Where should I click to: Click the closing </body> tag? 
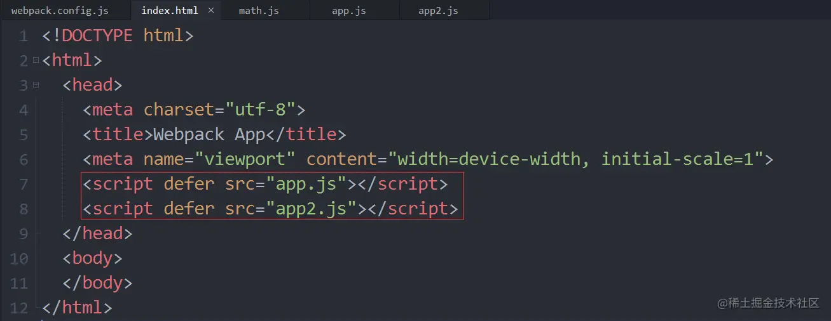click(x=97, y=283)
